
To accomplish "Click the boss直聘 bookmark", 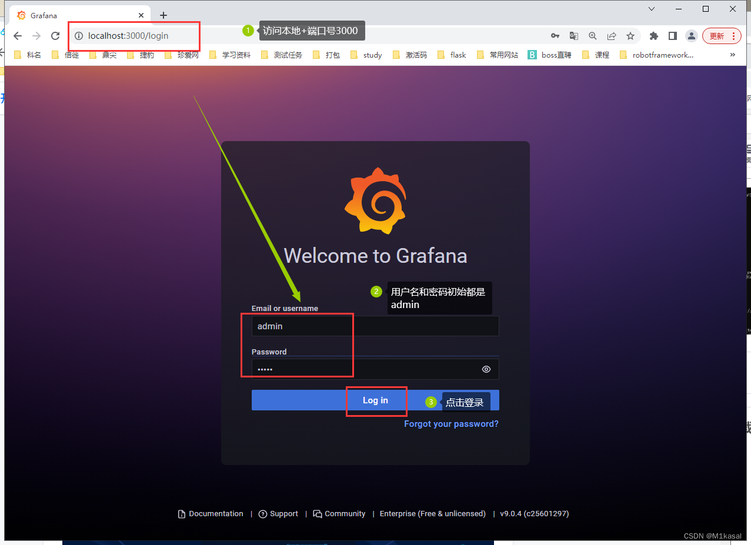I will (x=549, y=55).
